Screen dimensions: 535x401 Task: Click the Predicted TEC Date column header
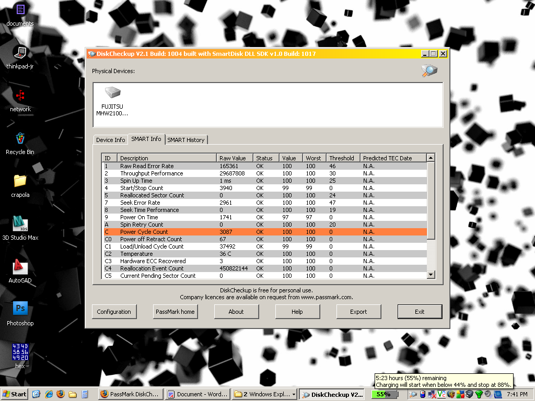(x=393, y=158)
